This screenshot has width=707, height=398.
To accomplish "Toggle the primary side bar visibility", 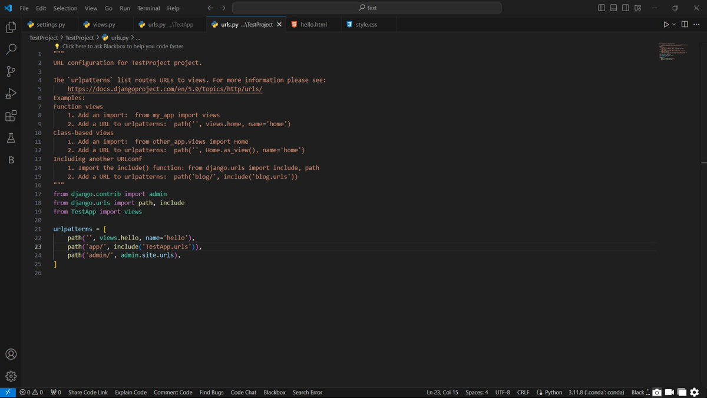I will click(601, 8).
